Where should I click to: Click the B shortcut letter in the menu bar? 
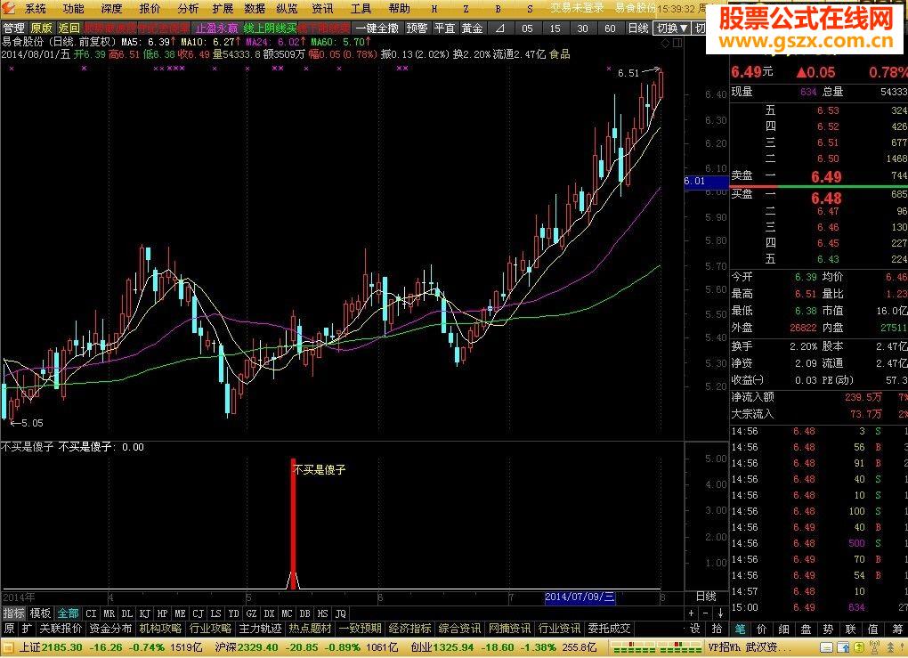[x=498, y=9]
